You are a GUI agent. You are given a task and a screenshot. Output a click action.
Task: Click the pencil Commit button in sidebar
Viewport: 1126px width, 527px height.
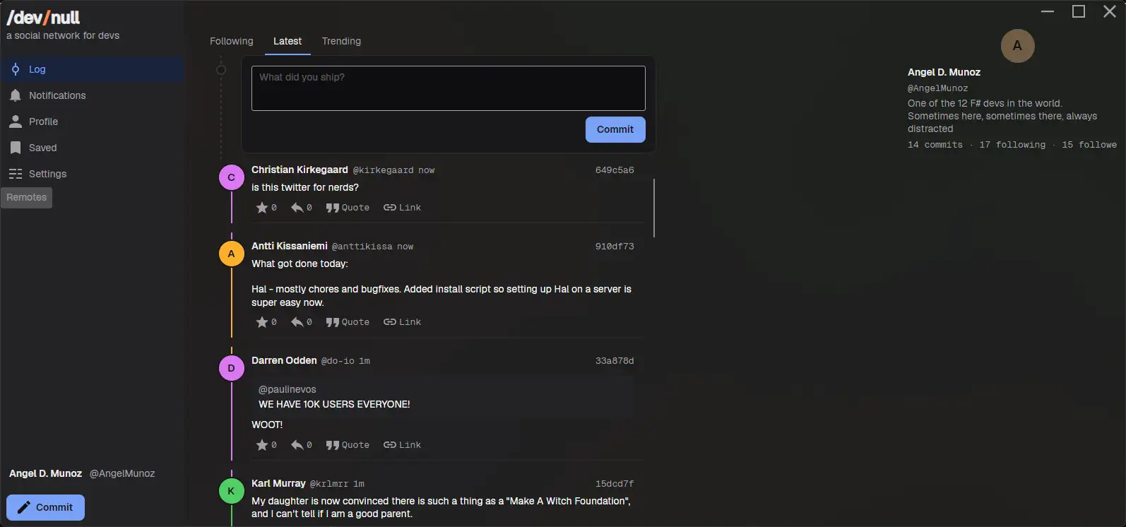click(x=45, y=507)
